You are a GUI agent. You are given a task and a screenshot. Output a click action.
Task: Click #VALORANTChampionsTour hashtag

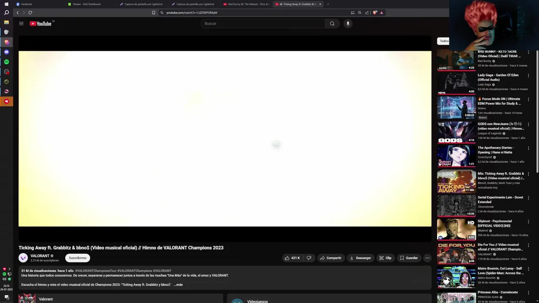[96, 271]
